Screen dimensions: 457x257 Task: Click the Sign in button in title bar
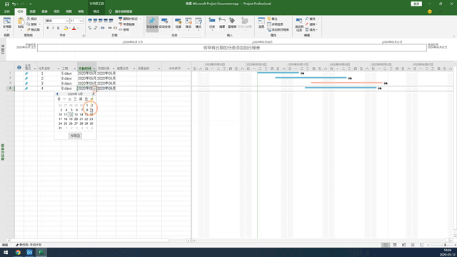tap(416, 4)
